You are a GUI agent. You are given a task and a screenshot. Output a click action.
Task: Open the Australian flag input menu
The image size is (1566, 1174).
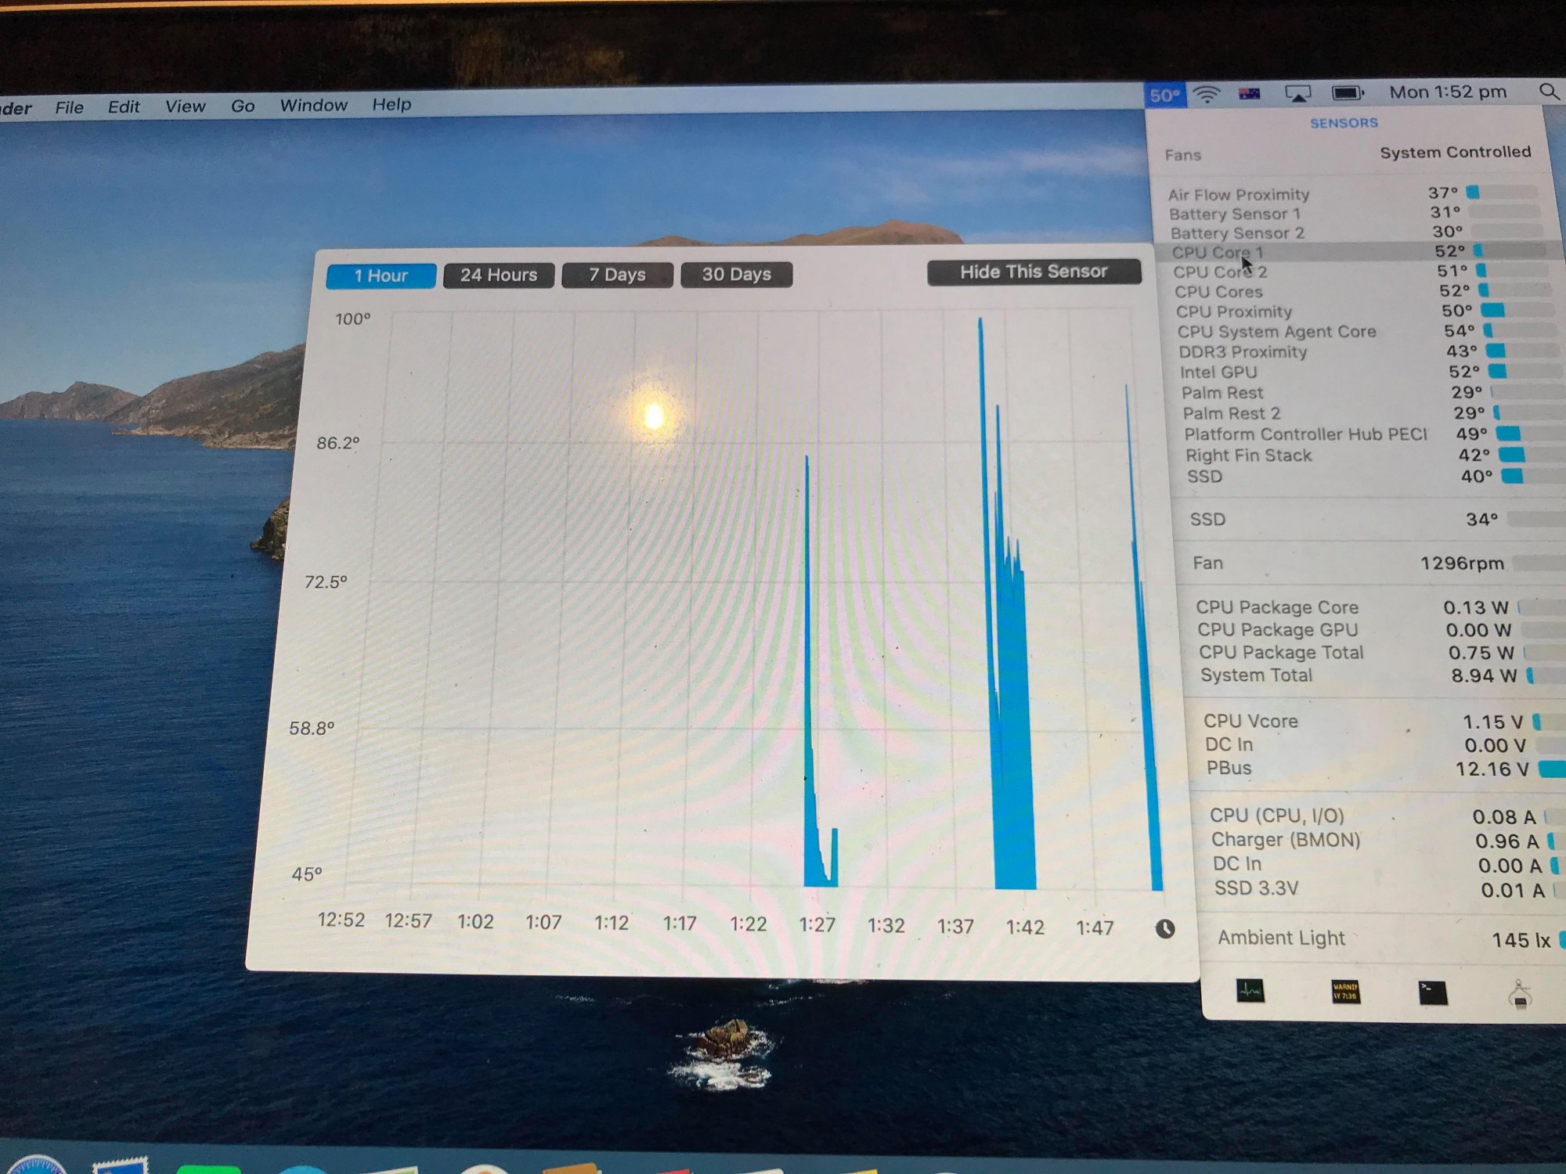click(x=1250, y=94)
